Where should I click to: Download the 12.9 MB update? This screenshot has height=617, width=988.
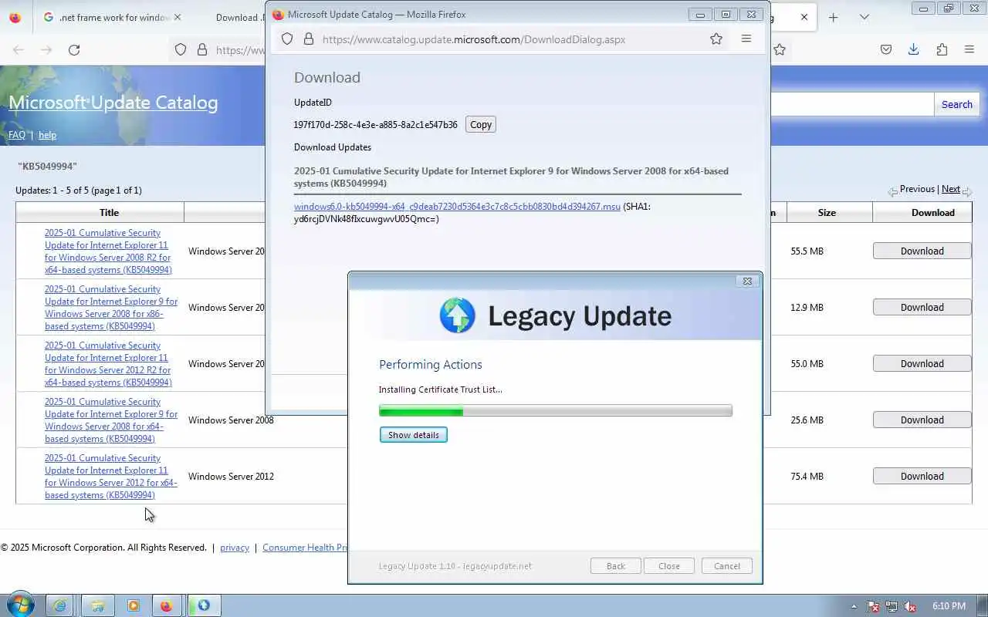(922, 307)
